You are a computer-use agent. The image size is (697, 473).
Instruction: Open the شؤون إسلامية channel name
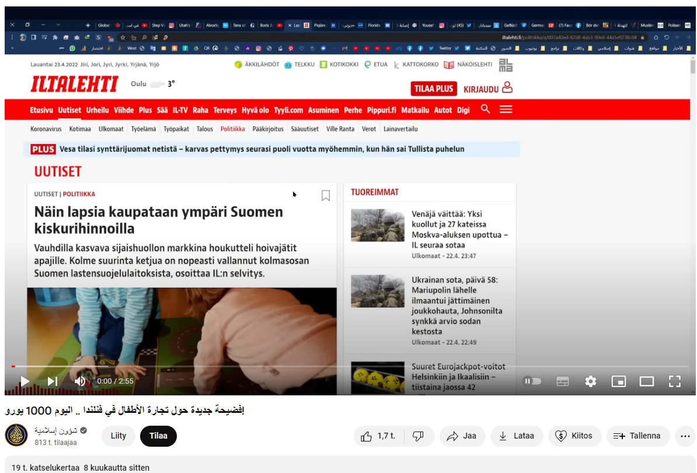[56, 430]
